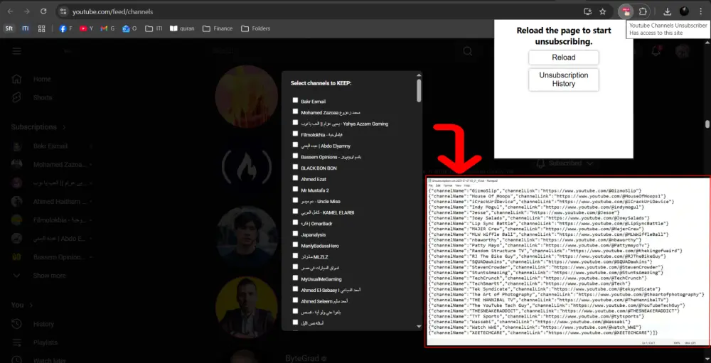Open the Facebook bookmark
This screenshot has width=711, height=363.
(65, 28)
